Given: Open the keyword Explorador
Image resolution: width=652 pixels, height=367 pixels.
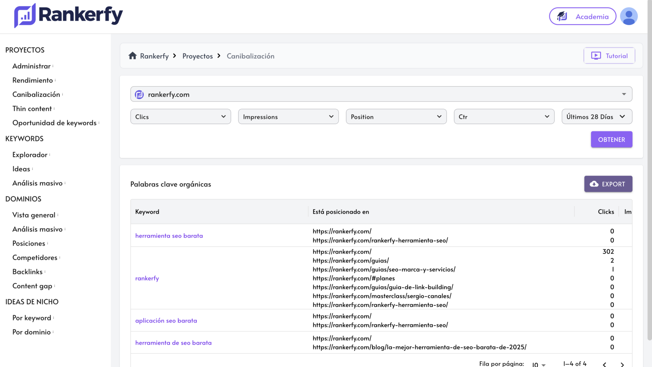Looking at the screenshot, I should 30,154.
